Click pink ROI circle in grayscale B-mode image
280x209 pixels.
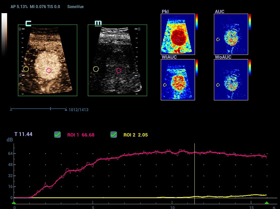[119, 70]
